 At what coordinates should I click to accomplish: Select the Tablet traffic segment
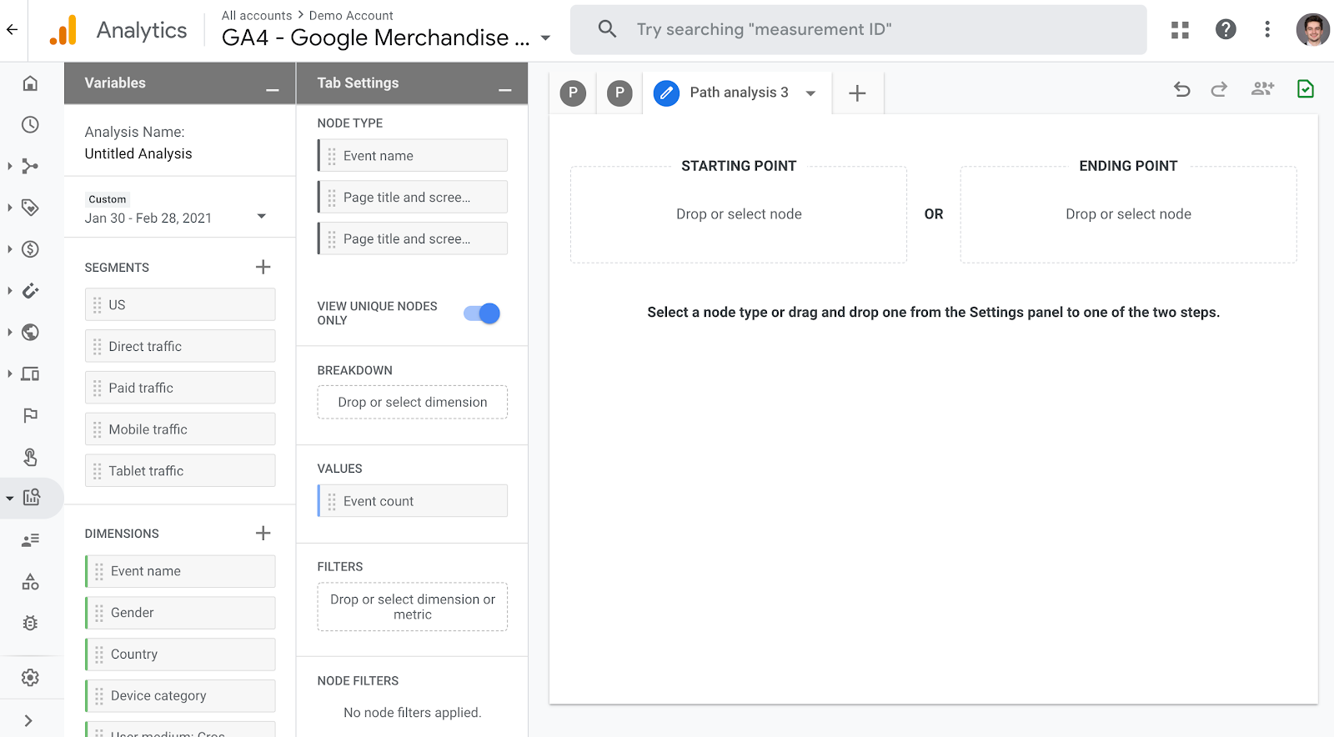point(180,471)
